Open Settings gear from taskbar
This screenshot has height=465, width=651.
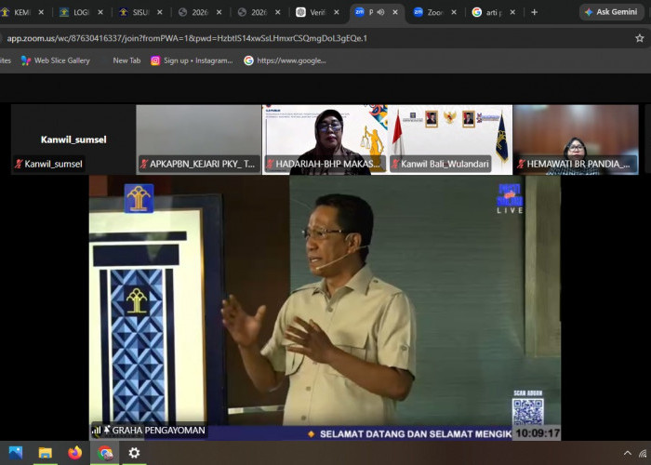point(134,453)
